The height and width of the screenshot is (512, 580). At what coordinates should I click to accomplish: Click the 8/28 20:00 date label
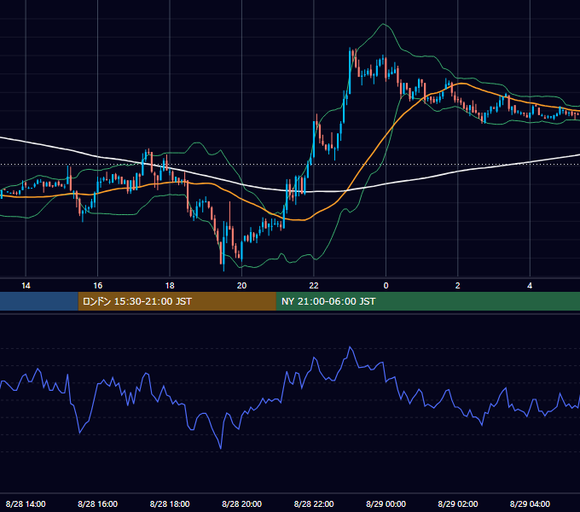(241, 503)
